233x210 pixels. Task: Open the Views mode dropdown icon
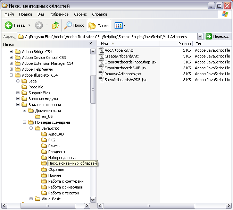click(120, 25)
